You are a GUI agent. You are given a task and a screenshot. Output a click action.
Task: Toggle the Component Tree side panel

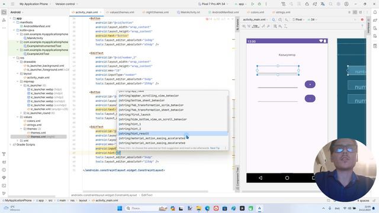coord(237,178)
